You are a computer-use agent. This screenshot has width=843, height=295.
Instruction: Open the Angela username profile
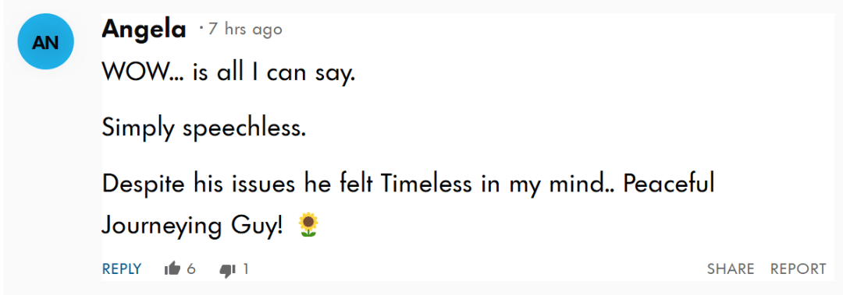(144, 29)
